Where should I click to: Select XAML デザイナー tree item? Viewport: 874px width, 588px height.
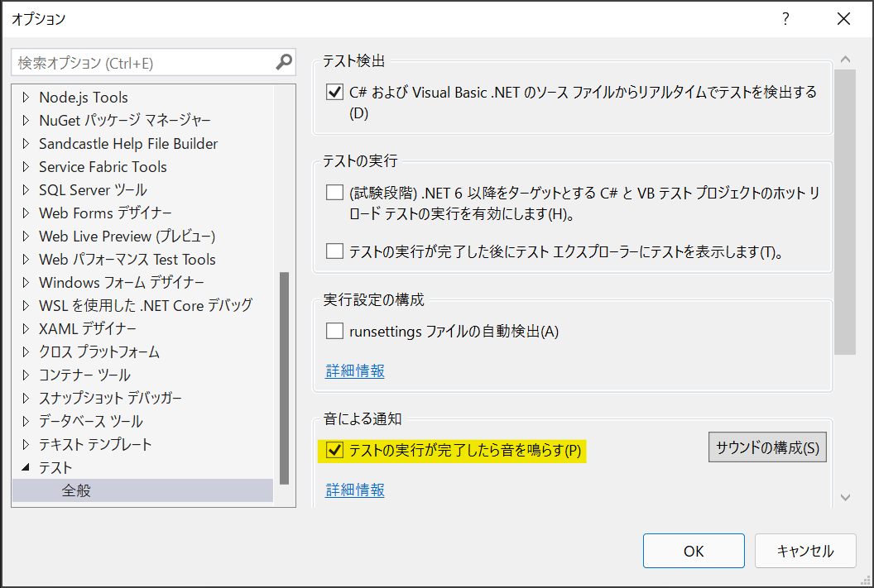click(x=88, y=328)
